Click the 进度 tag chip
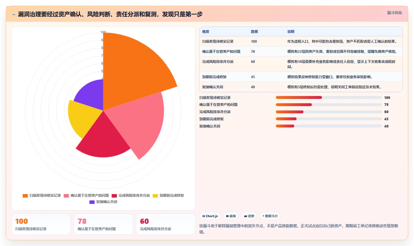This screenshot has height=246, width=414. pos(249,216)
